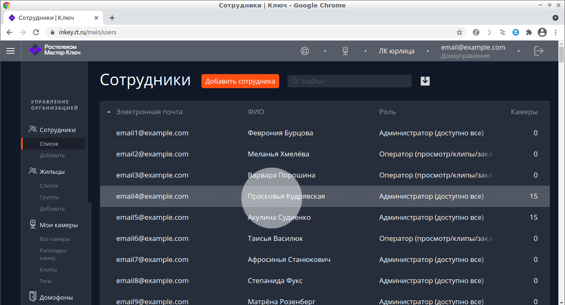Open Все камеры in sidebar

(55, 239)
